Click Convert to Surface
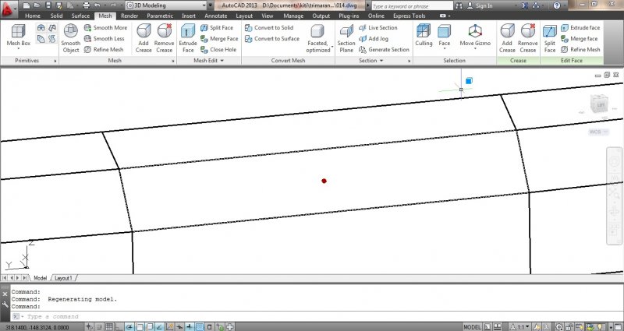The height and width of the screenshot is (331, 624). point(272,38)
